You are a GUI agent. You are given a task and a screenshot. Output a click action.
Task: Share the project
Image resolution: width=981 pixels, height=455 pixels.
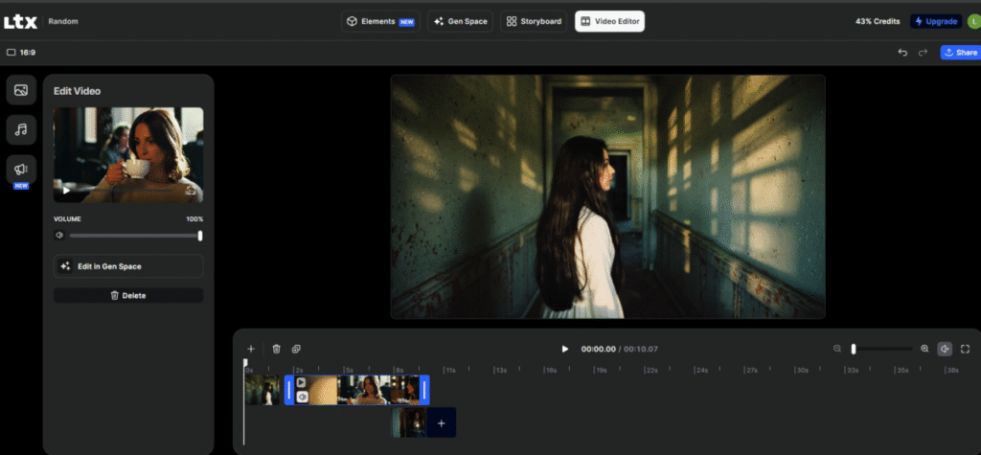coord(960,53)
